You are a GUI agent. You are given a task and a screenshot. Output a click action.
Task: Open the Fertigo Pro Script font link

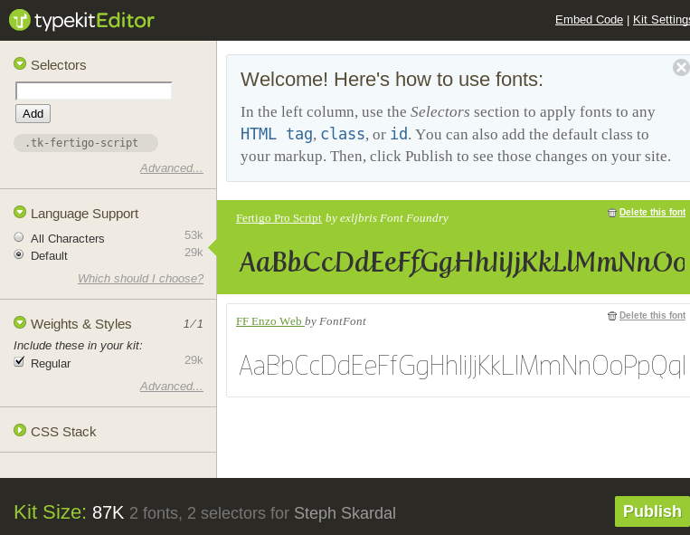click(x=279, y=218)
